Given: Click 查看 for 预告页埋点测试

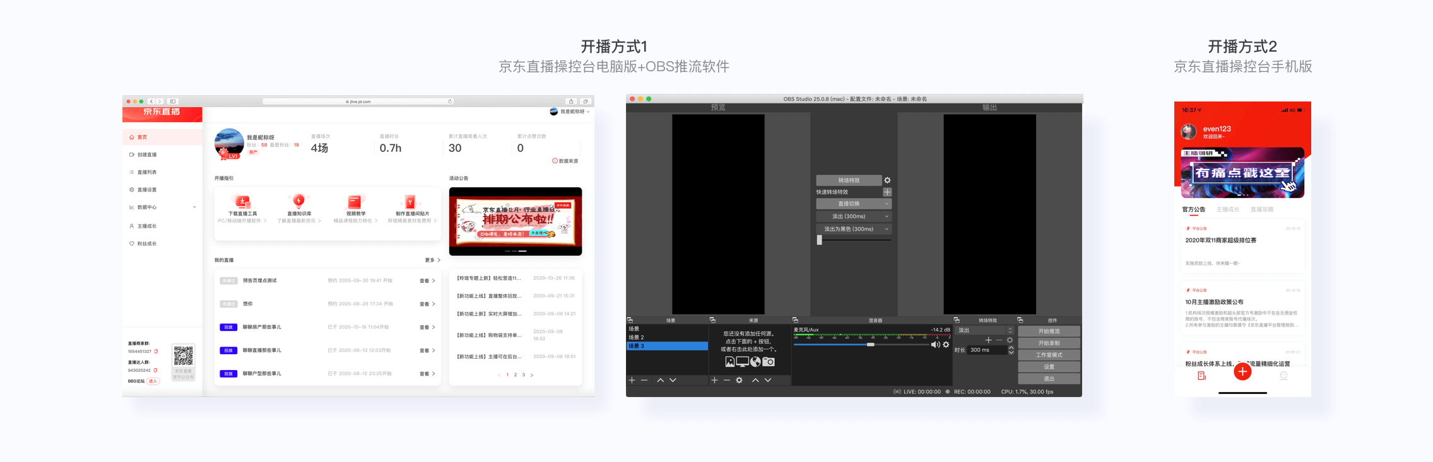Looking at the screenshot, I should point(427,280).
